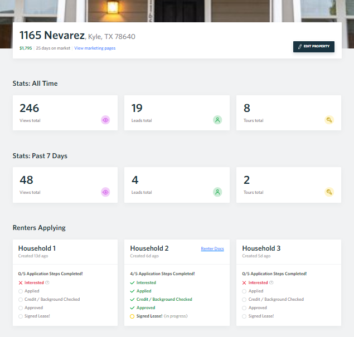This screenshot has width=354, height=337.
Task: Click the 2 tours total number
Action: tap(246, 180)
